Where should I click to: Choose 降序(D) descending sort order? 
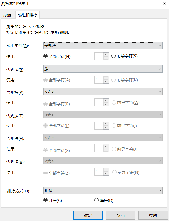(x=97, y=200)
